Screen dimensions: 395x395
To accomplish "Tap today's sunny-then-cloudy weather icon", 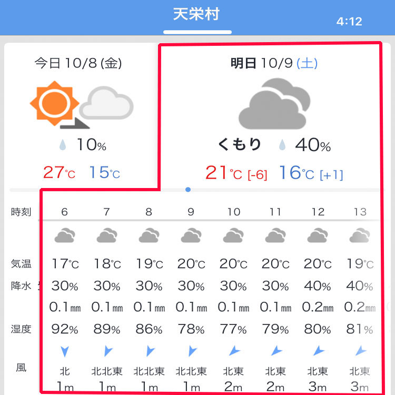I will [x=81, y=105].
